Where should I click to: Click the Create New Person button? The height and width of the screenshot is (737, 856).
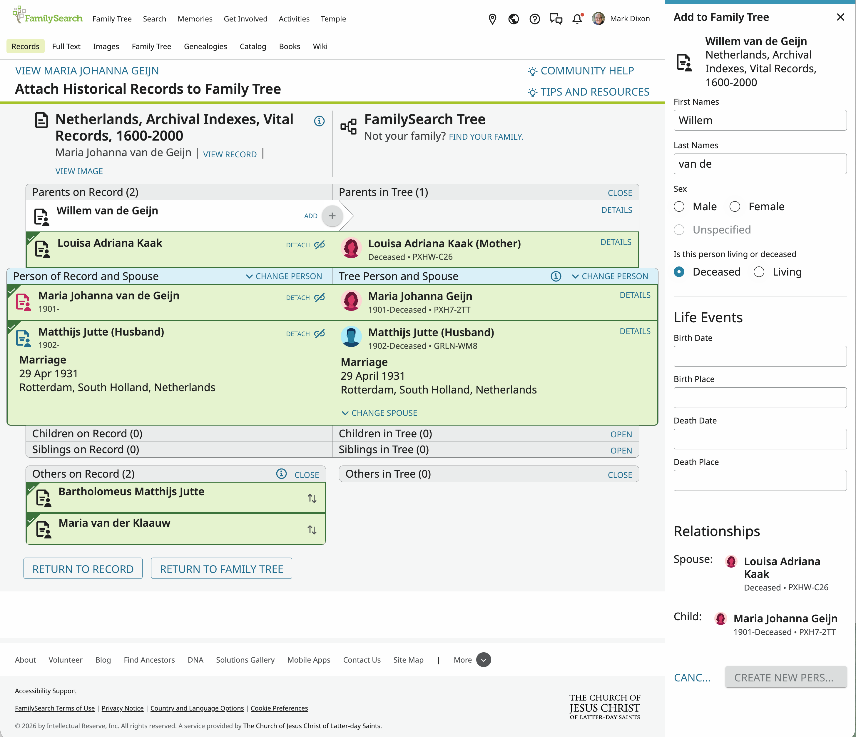pos(786,677)
